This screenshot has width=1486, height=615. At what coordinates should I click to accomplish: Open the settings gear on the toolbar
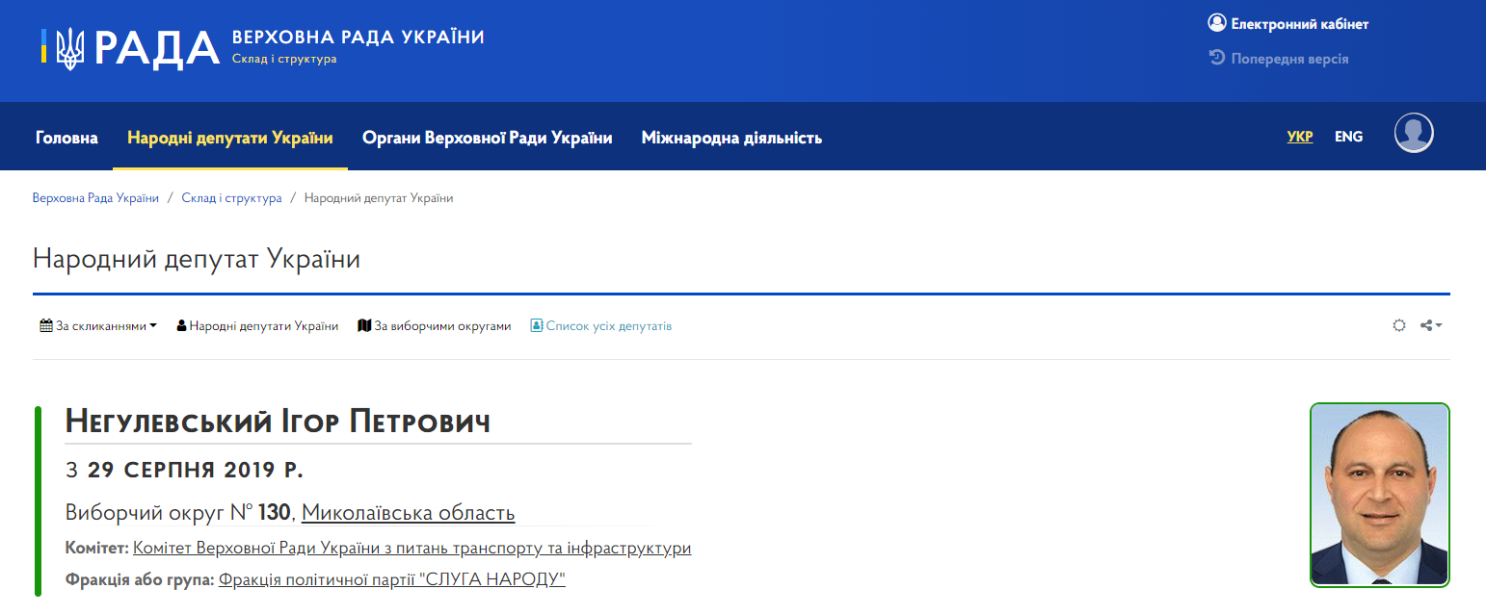1399,325
